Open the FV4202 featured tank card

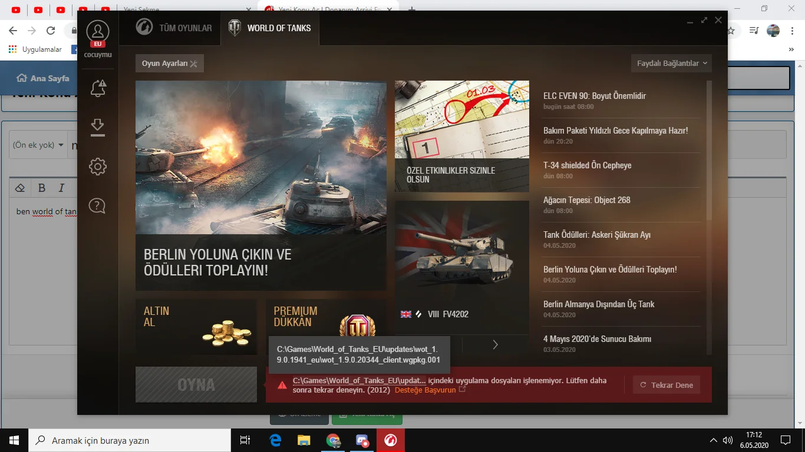462,267
